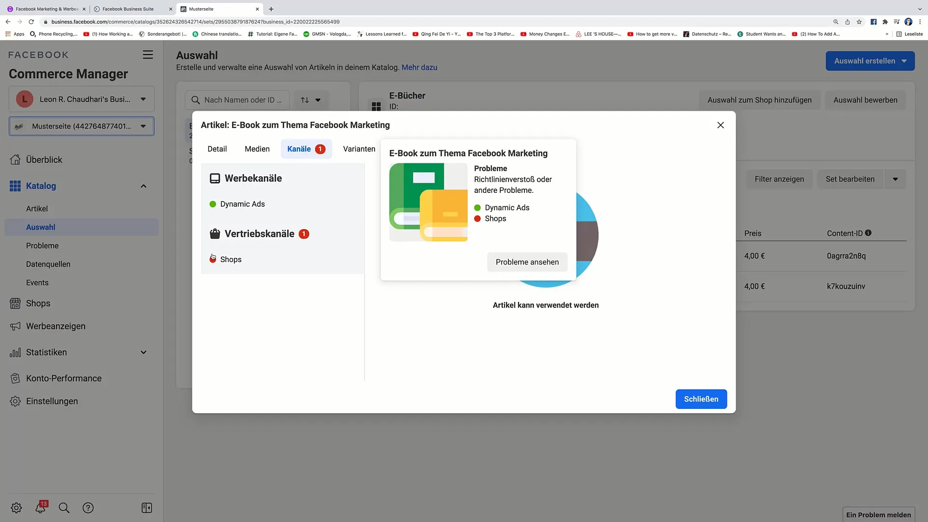Open the sort order dropdown
Image resolution: width=928 pixels, height=522 pixels.
tap(311, 100)
